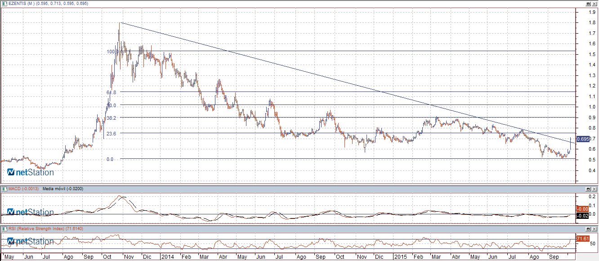
Task: Select the MACD (-0.0013) label
Action: coord(23,189)
